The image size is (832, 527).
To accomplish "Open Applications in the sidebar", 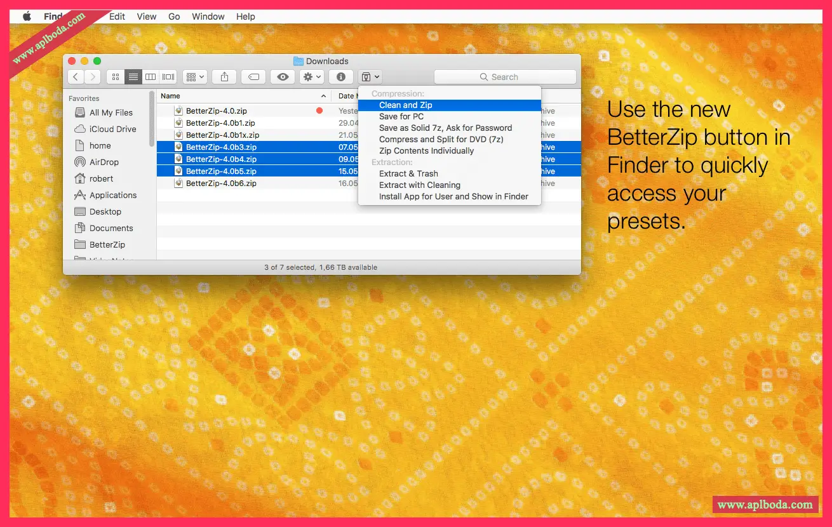I will point(113,196).
